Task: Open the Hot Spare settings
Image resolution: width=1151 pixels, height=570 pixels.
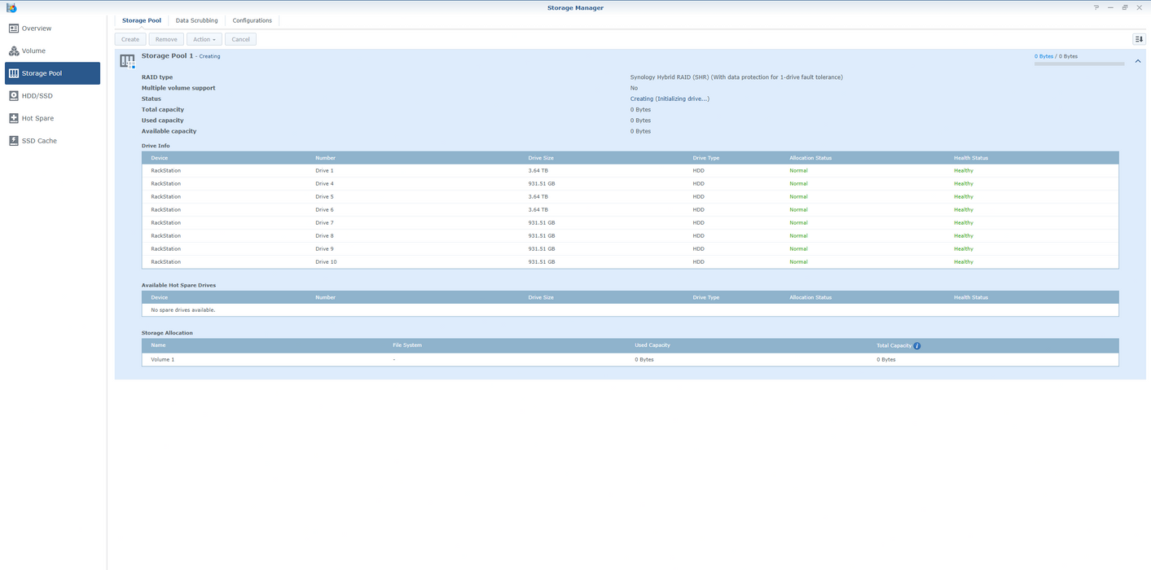Action: pyautogui.click(x=37, y=118)
